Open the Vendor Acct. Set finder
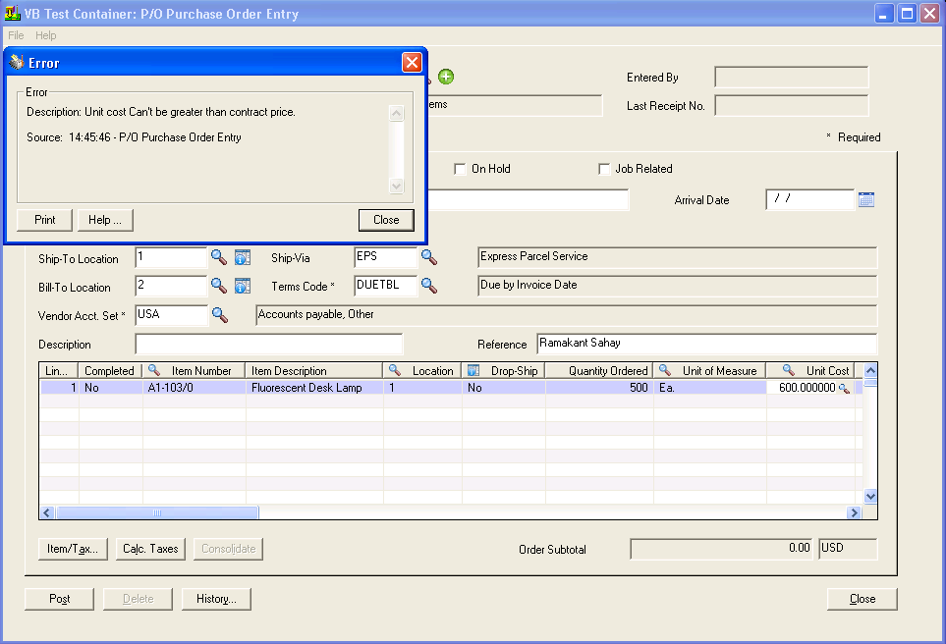This screenshot has width=946, height=644. pos(220,315)
